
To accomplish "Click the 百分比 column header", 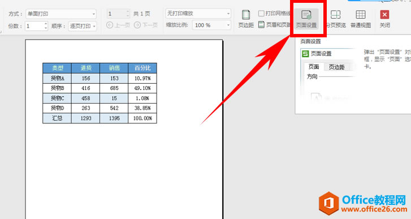I will click(142, 68).
